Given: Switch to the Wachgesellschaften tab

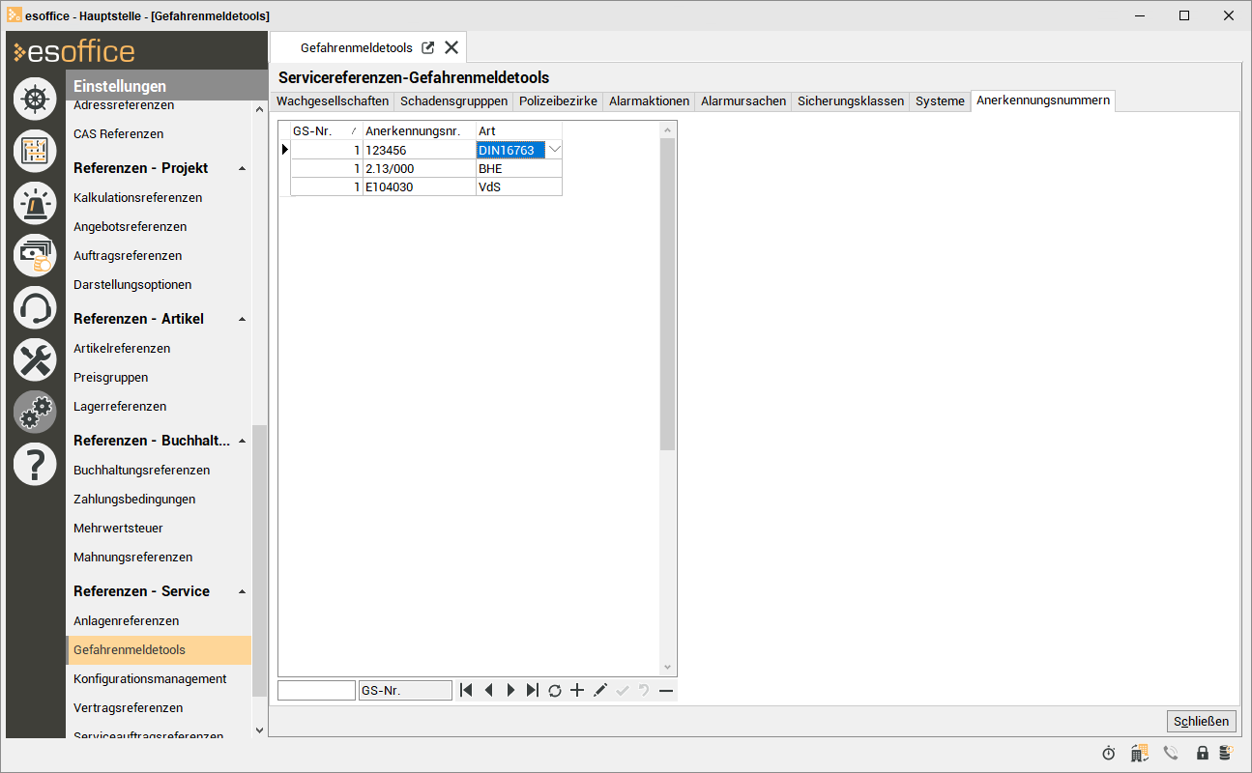Looking at the screenshot, I should (x=333, y=100).
